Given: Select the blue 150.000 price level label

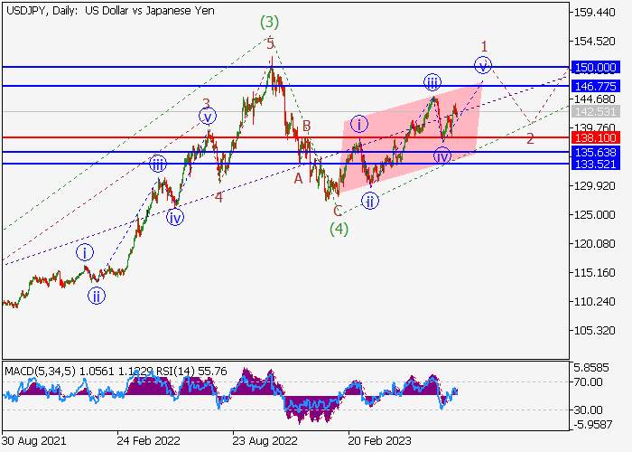Looking at the screenshot, I should pos(596,68).
